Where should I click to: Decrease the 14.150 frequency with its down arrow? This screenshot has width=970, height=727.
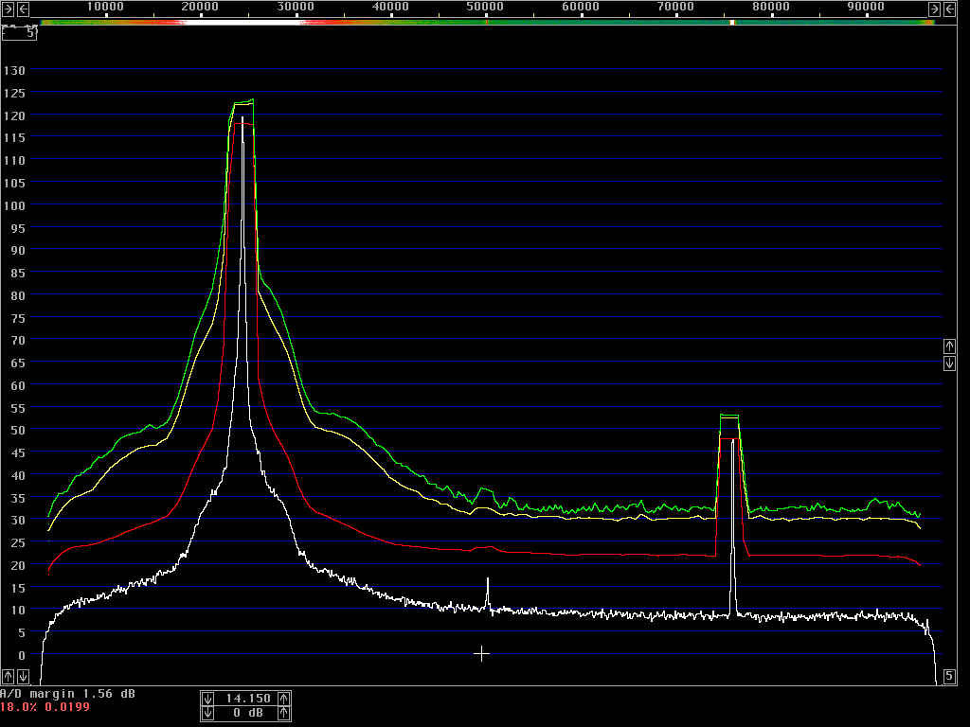(x=207, y=699)
